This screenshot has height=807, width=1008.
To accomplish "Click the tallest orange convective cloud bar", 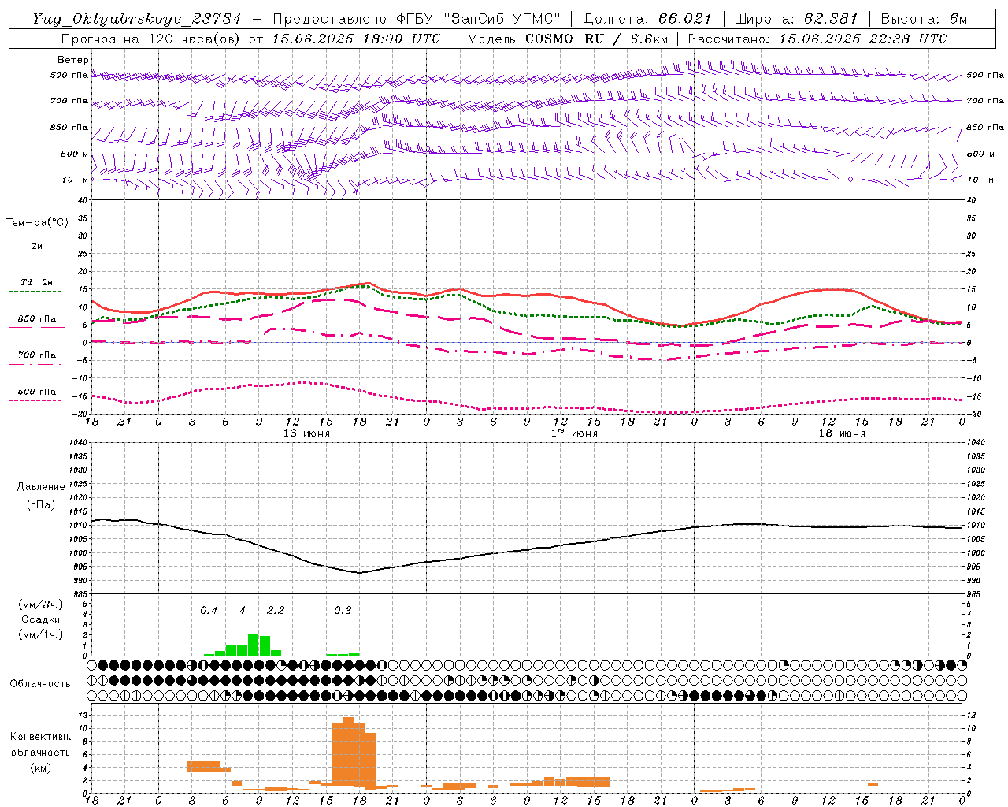I will [x=348, y=751].
